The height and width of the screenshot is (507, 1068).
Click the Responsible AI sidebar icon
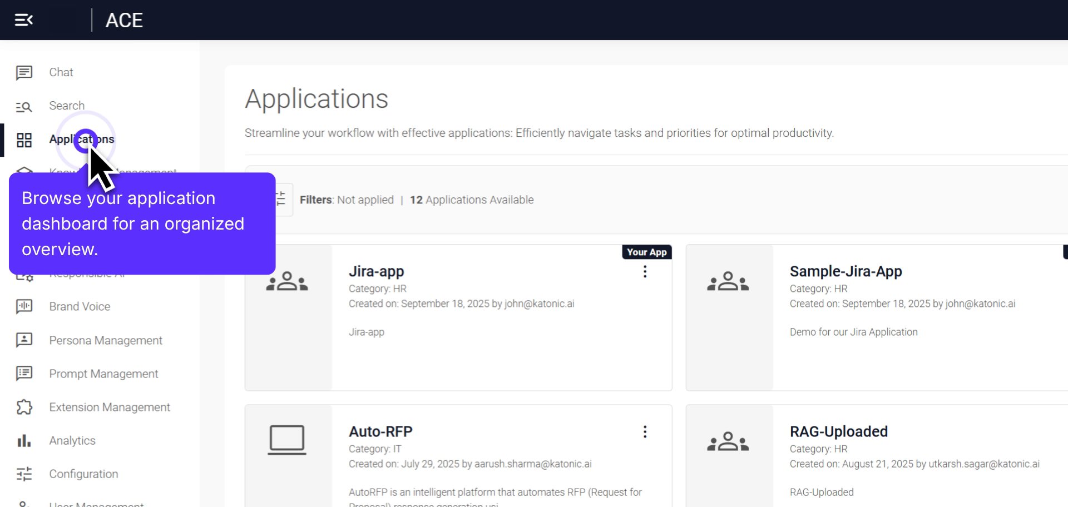[24, 273]
